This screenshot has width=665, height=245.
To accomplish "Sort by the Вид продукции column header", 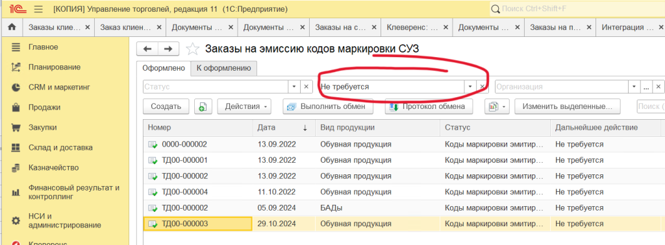I will pyautogui.click(x=377, y=128).
